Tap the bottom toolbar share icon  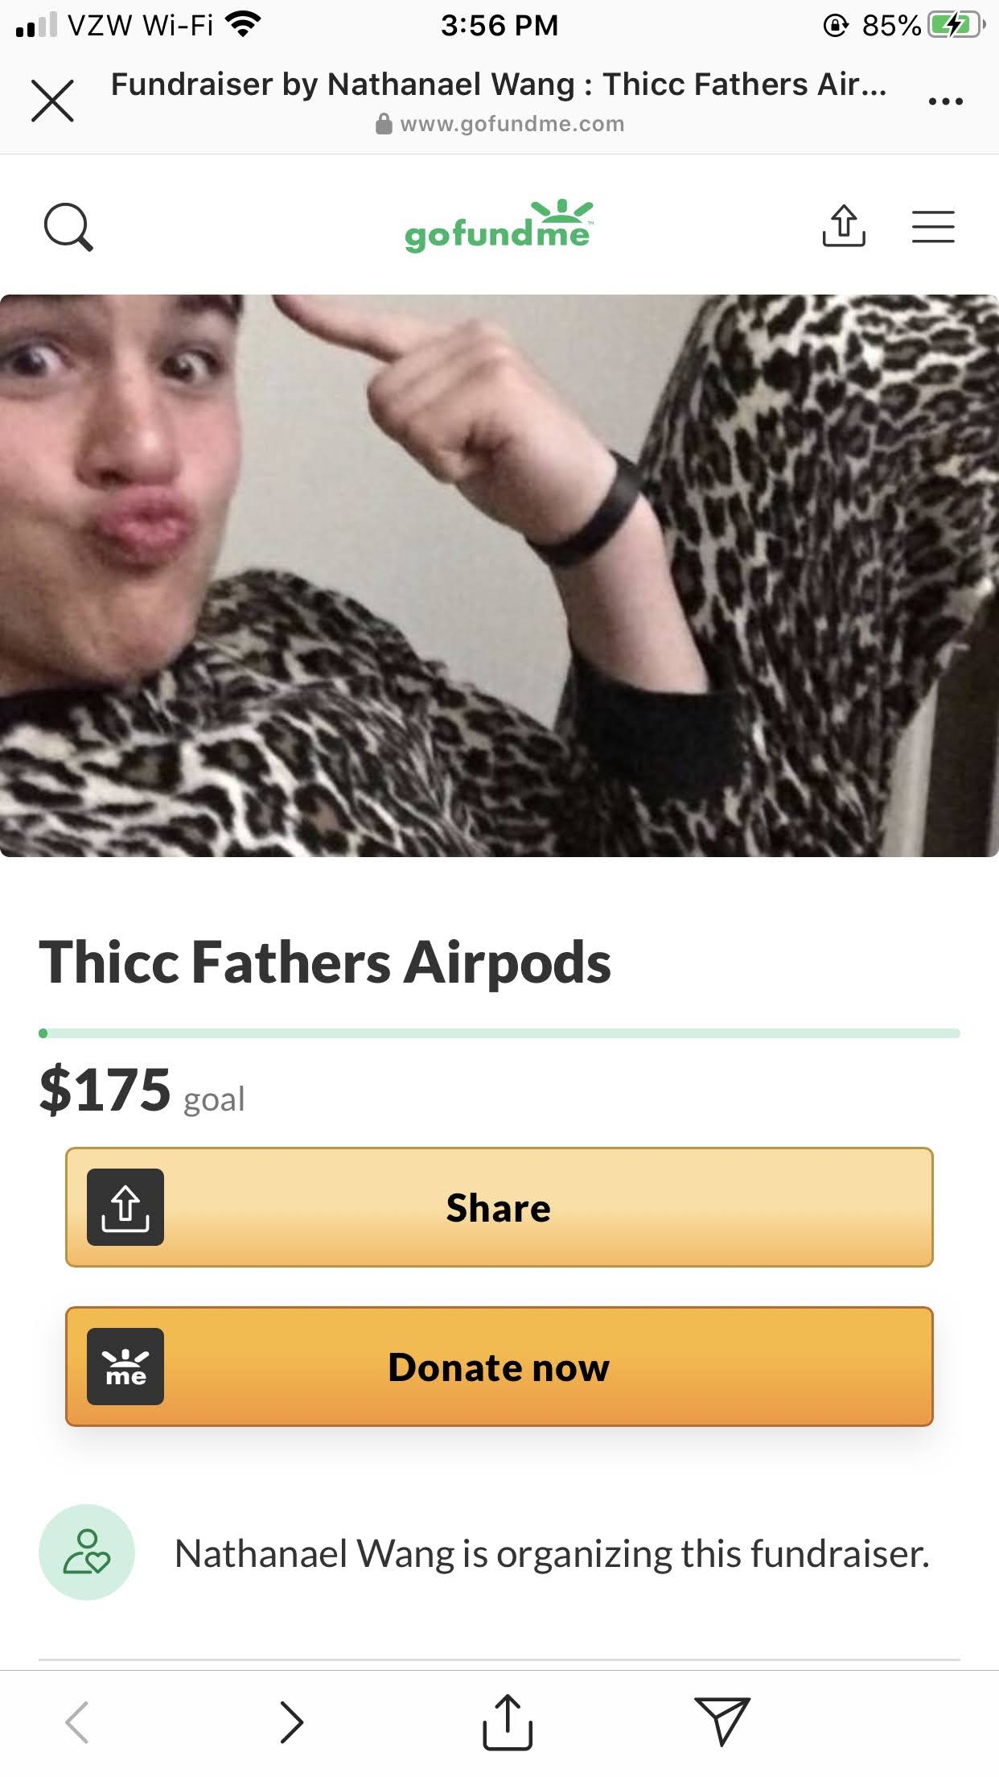point(508,1722)
